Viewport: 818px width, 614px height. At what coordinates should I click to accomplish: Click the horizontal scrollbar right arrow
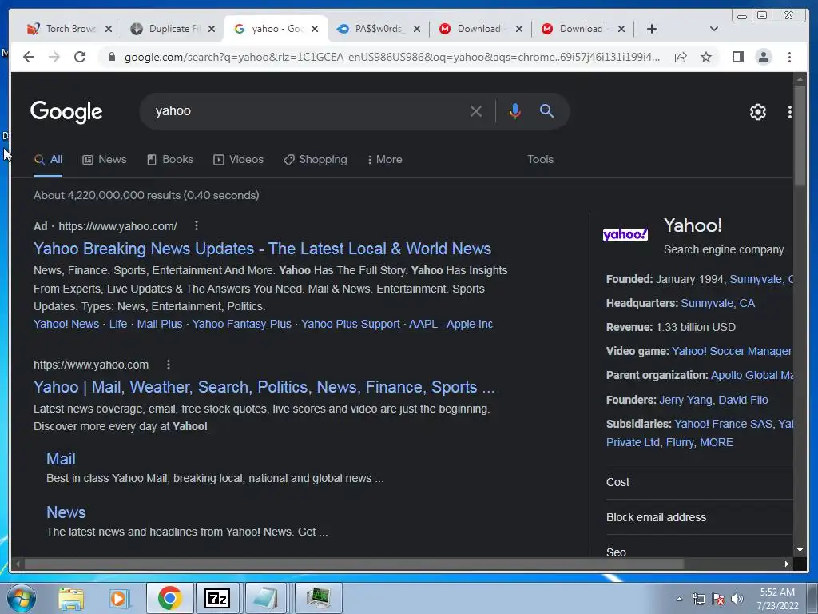click(786, 564)
